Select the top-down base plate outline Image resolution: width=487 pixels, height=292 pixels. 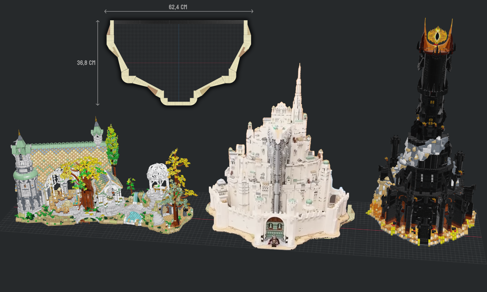(x=179, y=62)
